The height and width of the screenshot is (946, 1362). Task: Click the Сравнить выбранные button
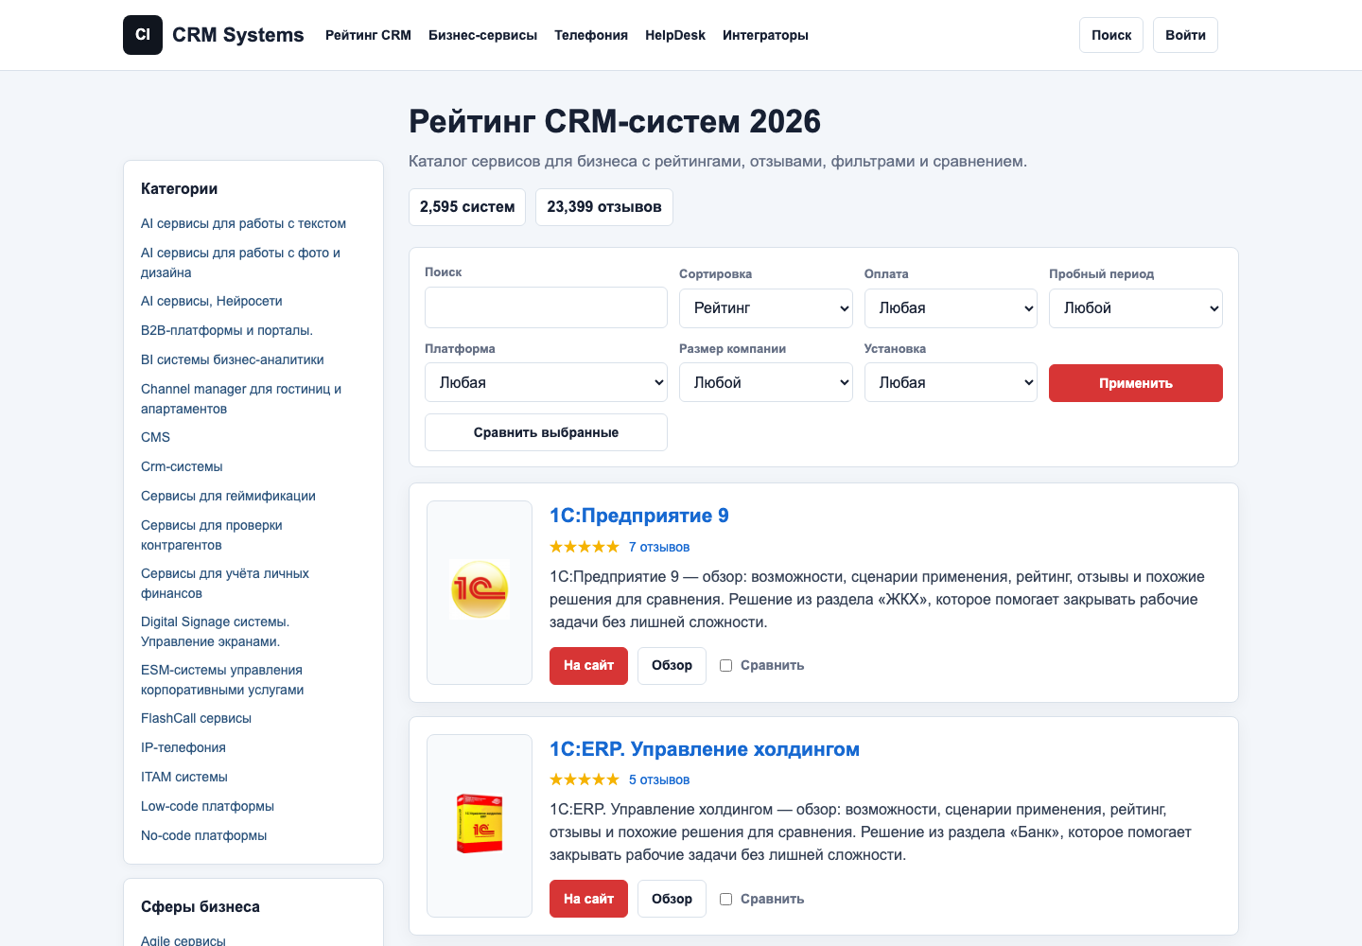pyautogui.click(x=546, y=432)
